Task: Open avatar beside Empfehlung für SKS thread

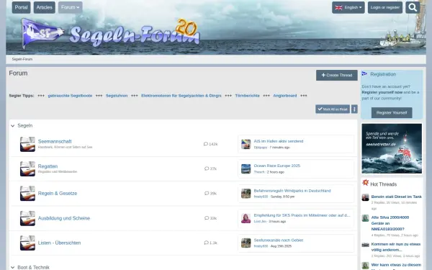Action: (x=246, y=218)
